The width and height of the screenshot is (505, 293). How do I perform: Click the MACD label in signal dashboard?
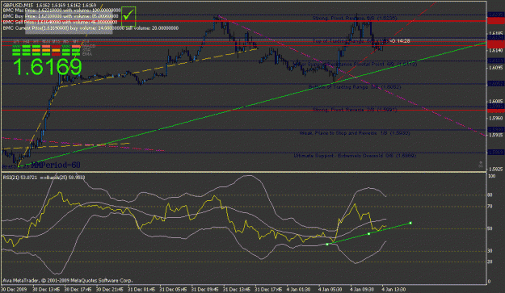pyautogui.click(x=89, y=46)
